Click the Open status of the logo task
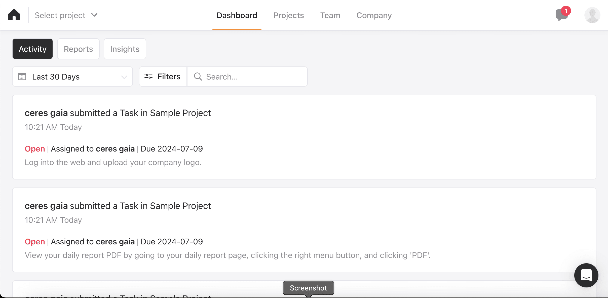The image size is (608, 298). [35, 149]
